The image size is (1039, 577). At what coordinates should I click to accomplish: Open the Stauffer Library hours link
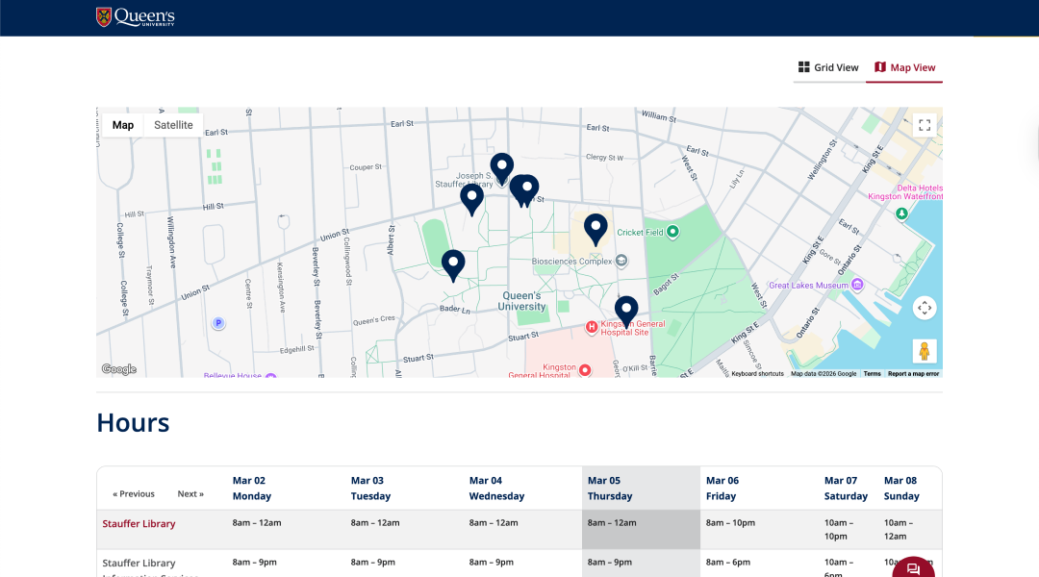coord(139,524)
